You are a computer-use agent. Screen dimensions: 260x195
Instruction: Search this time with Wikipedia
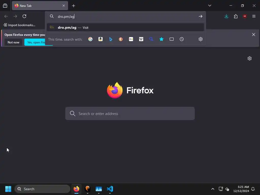[141, 39]
